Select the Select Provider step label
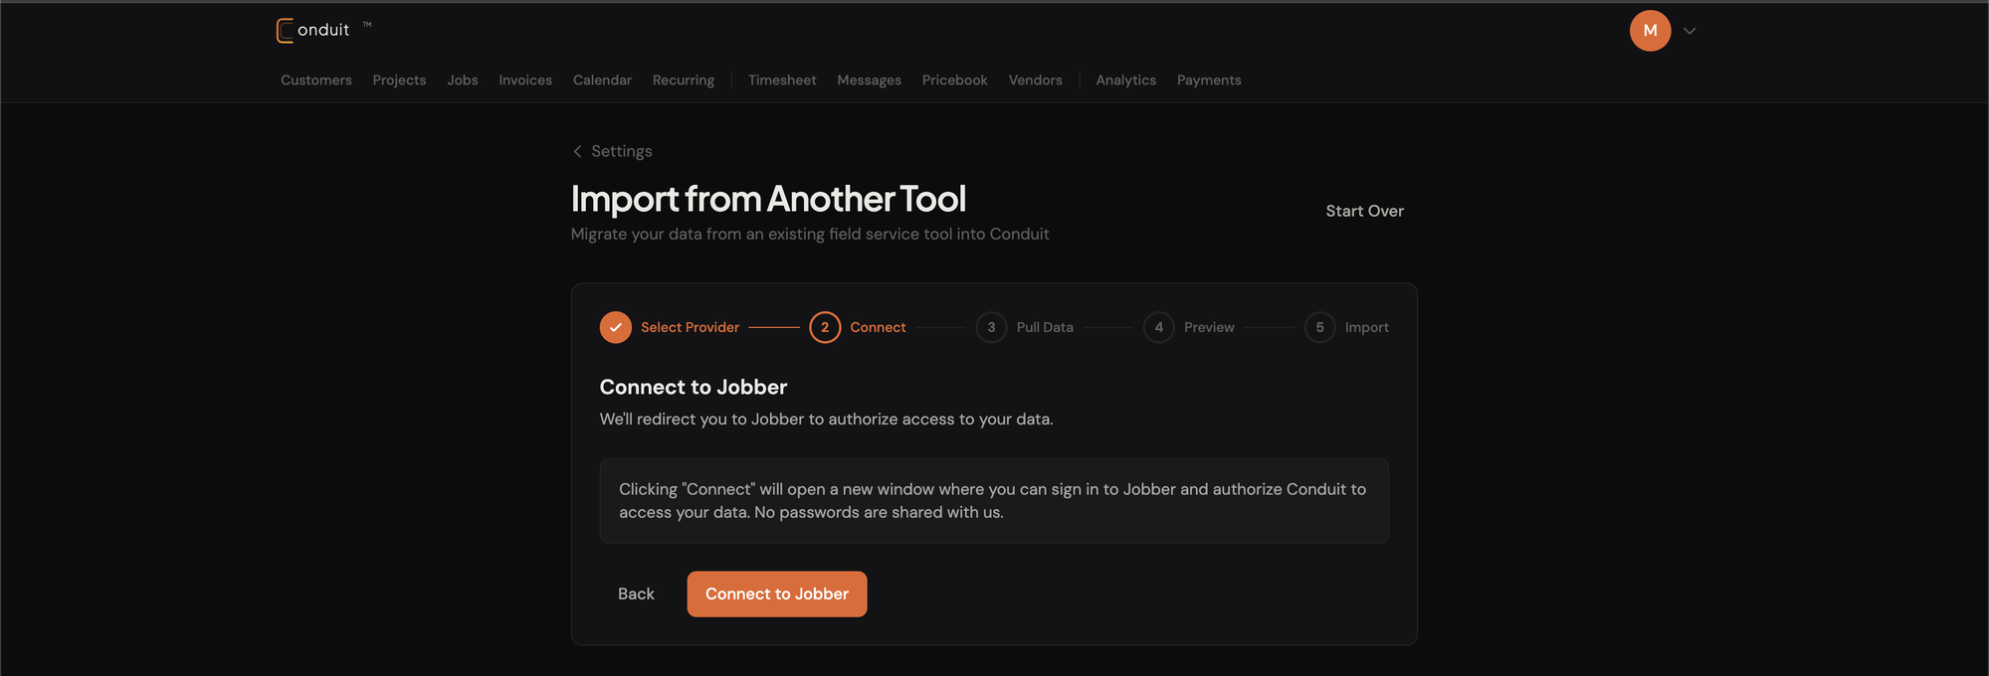 tap(690, 327)
